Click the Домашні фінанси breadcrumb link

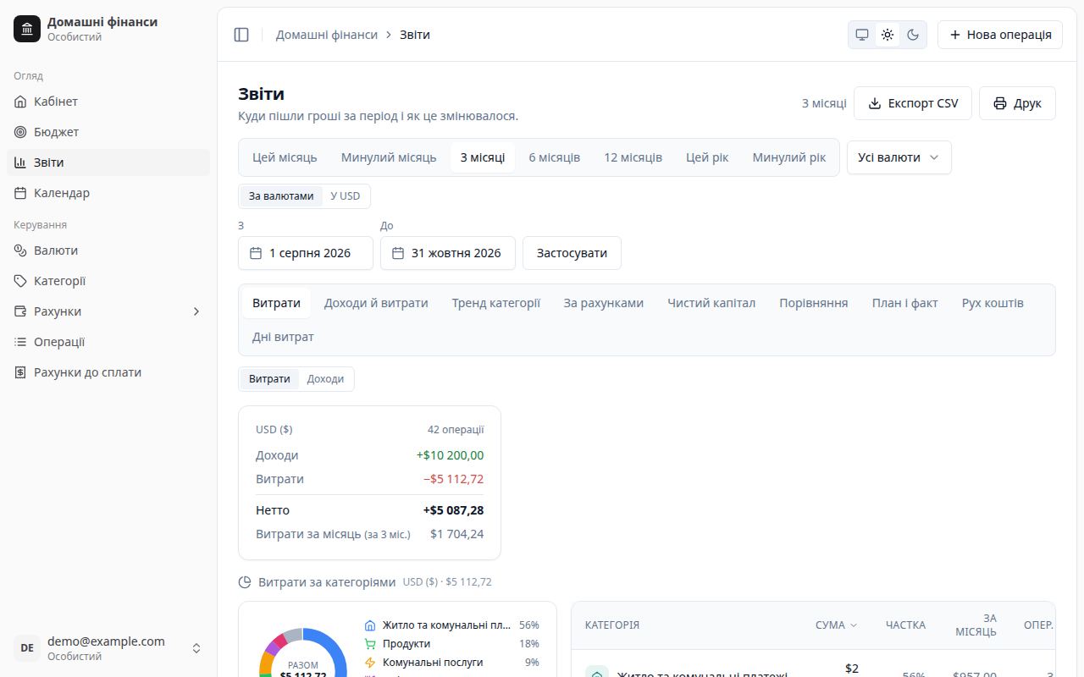[327, 35]
